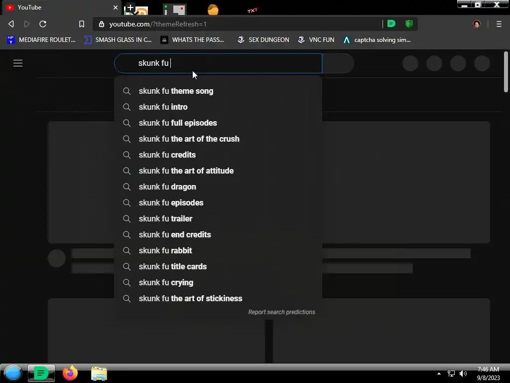Viewport: 510px width, 383px height.
Task: Click the search icon beside intro suggestion
Action: 127,107
